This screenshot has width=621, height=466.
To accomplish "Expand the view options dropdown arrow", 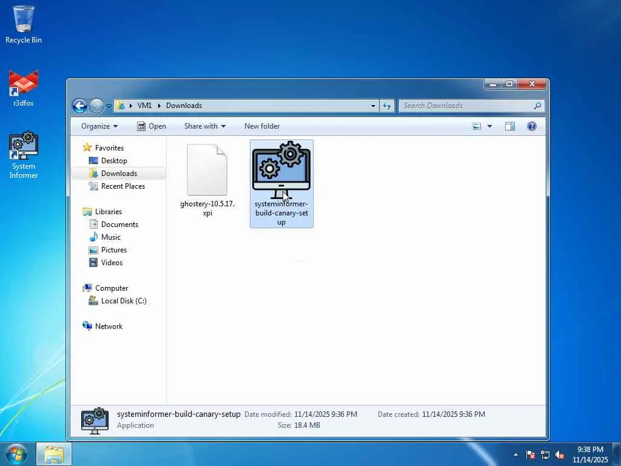I will coord(489,126).
